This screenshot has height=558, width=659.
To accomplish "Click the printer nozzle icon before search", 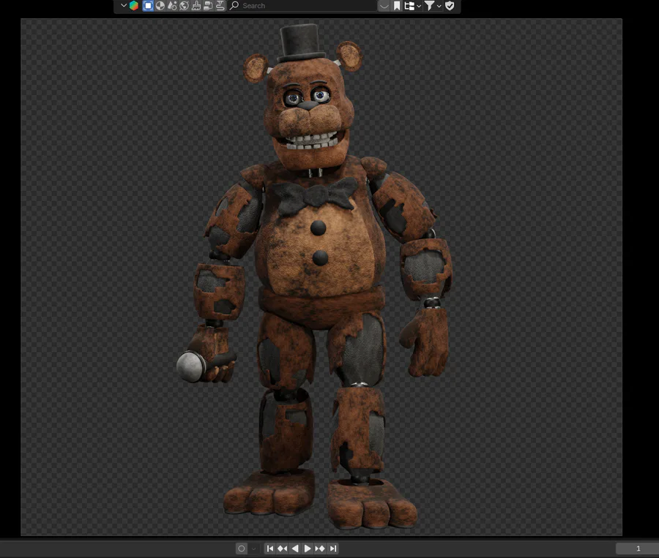I will (220, 5).
